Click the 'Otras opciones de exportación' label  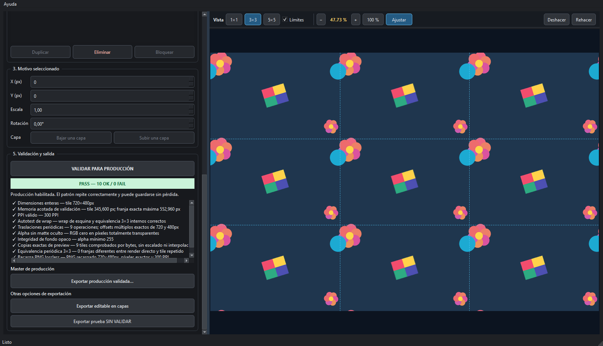pyautogui.click(x=41, y=294)
